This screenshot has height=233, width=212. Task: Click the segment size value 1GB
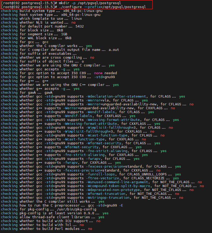[x=64, y=34]
